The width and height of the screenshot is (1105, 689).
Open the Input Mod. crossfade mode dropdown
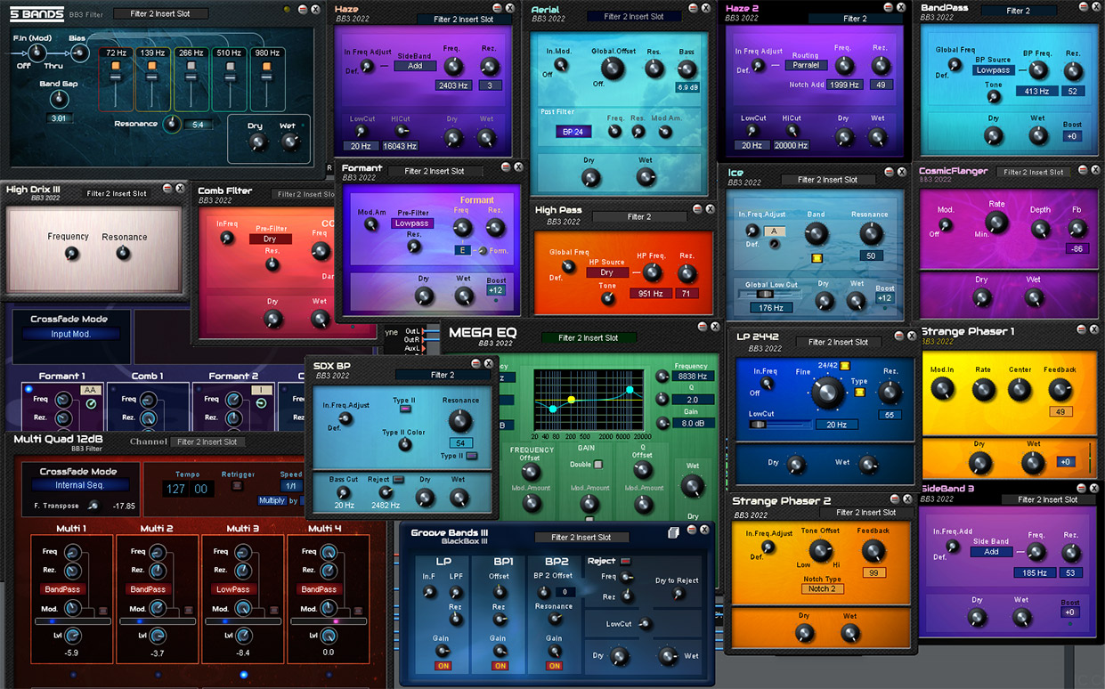72,334
